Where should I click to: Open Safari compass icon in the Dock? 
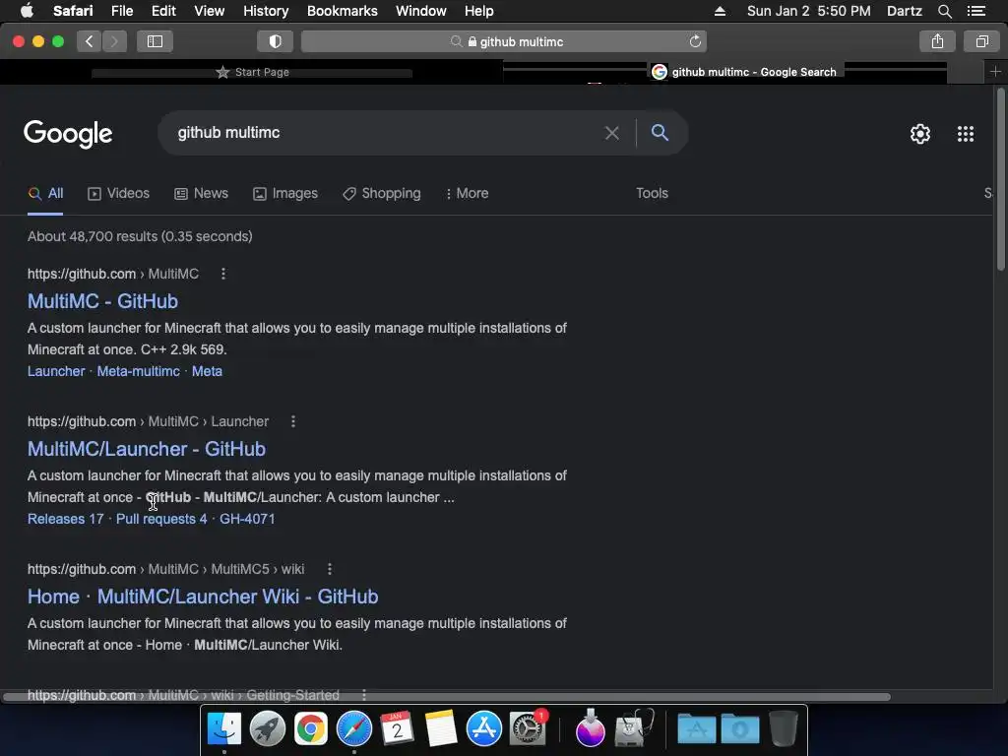point(354,729)
